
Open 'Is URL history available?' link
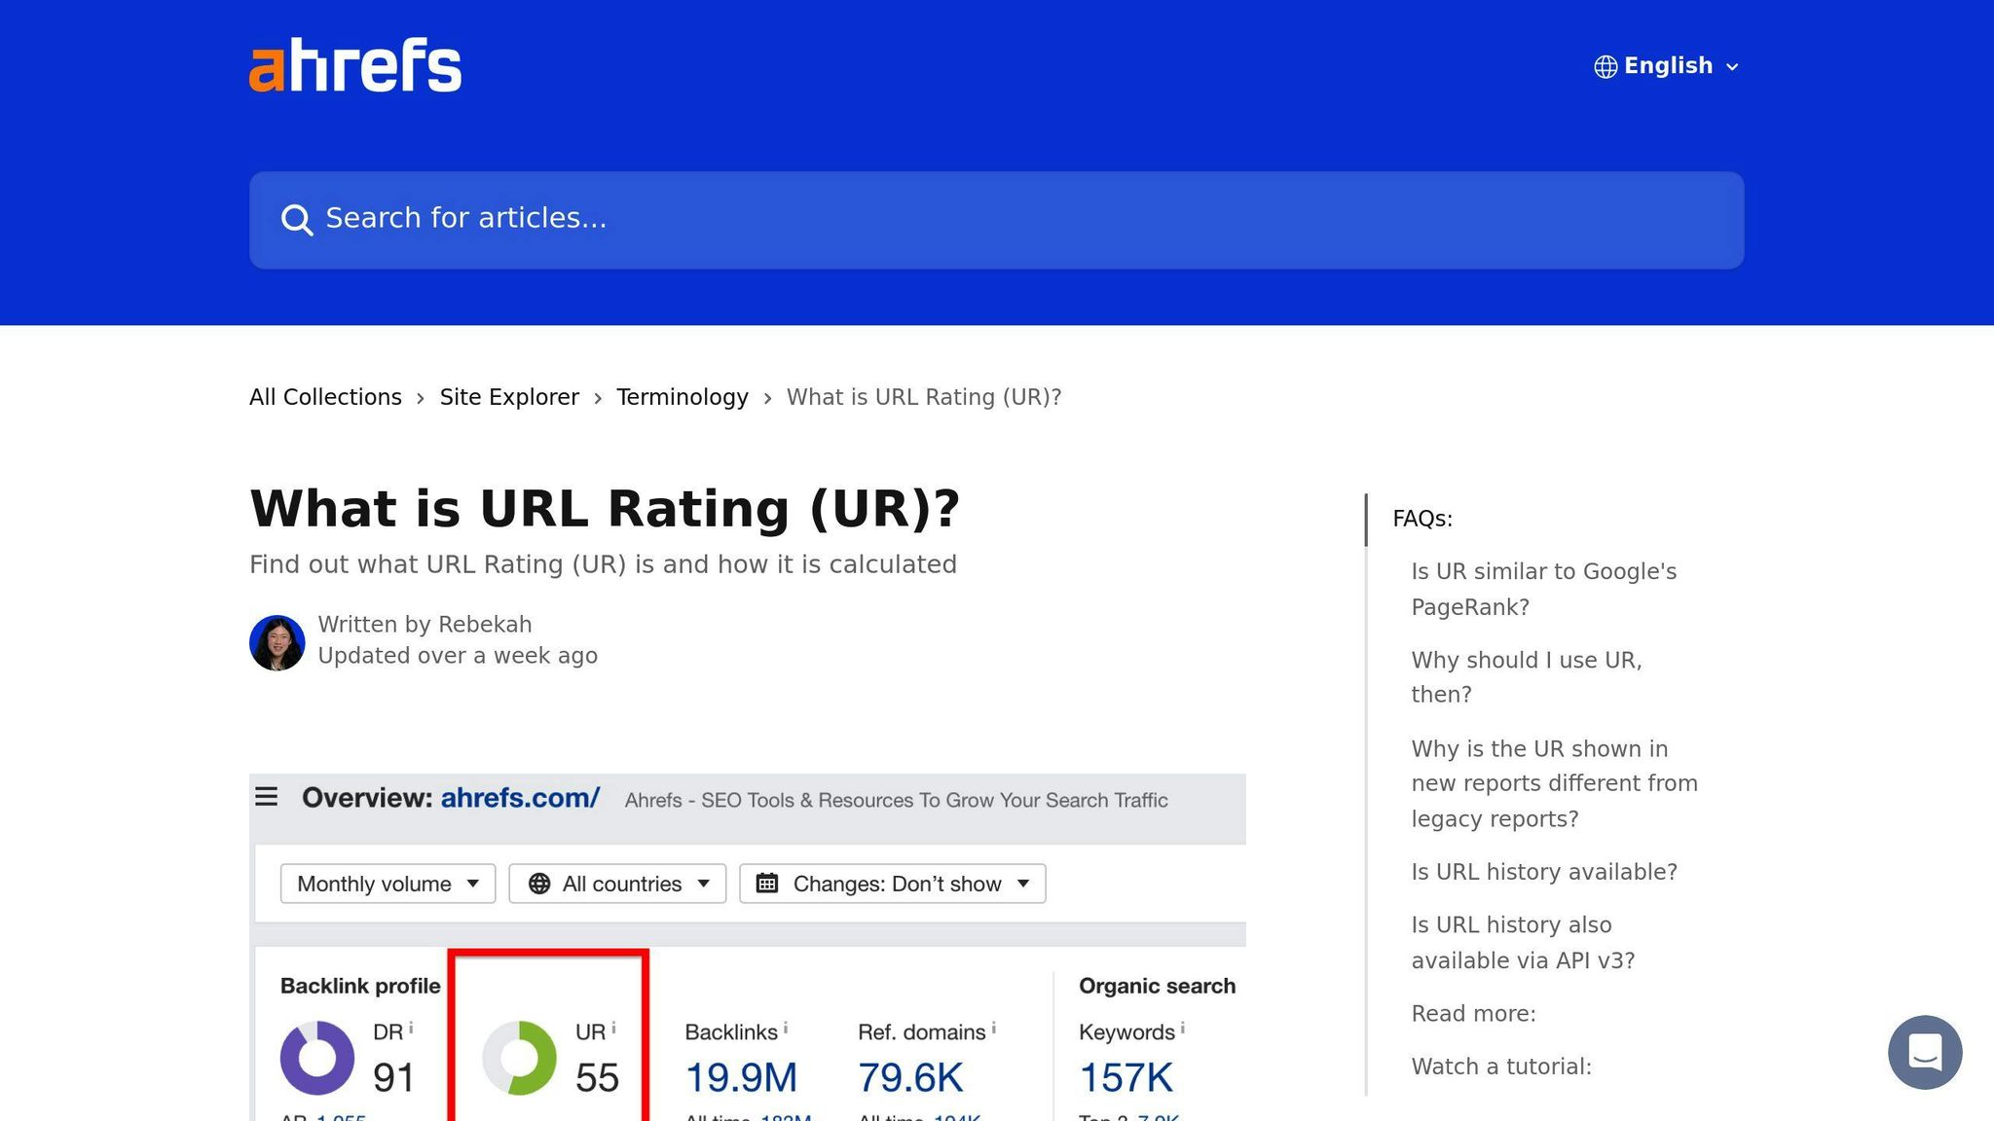[1544, 872]
